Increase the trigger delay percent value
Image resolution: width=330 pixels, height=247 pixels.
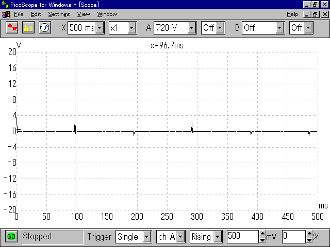tap(309, 234)
